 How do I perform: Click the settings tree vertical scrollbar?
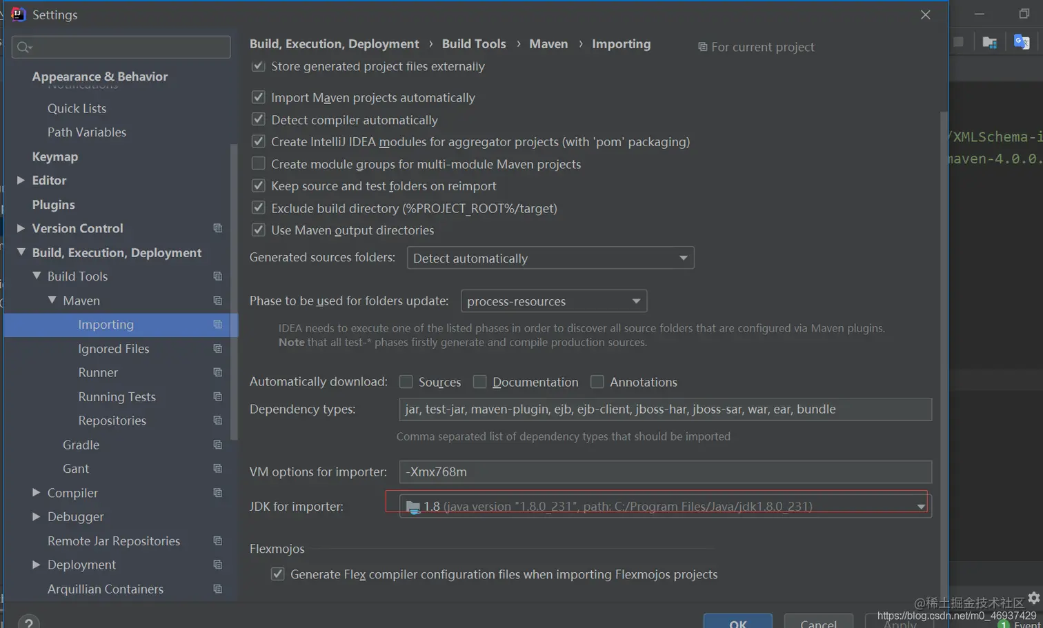[x=234, y=292]
